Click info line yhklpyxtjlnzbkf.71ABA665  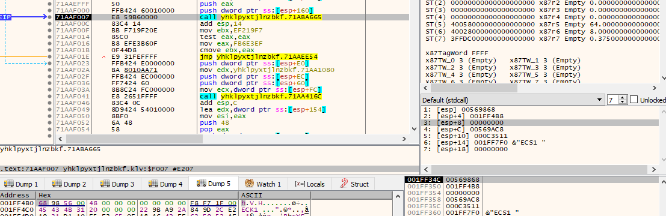[51, 149]
